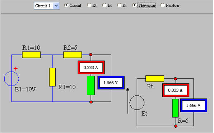Click the blue E1=10V voltage source circle
This screenshot has height=133, width=214.
(11, 79)
